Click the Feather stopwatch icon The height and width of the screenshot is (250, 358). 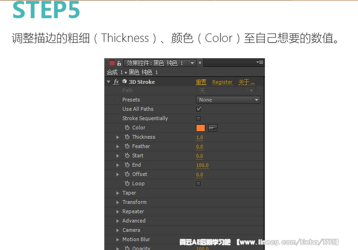point(127,146)
